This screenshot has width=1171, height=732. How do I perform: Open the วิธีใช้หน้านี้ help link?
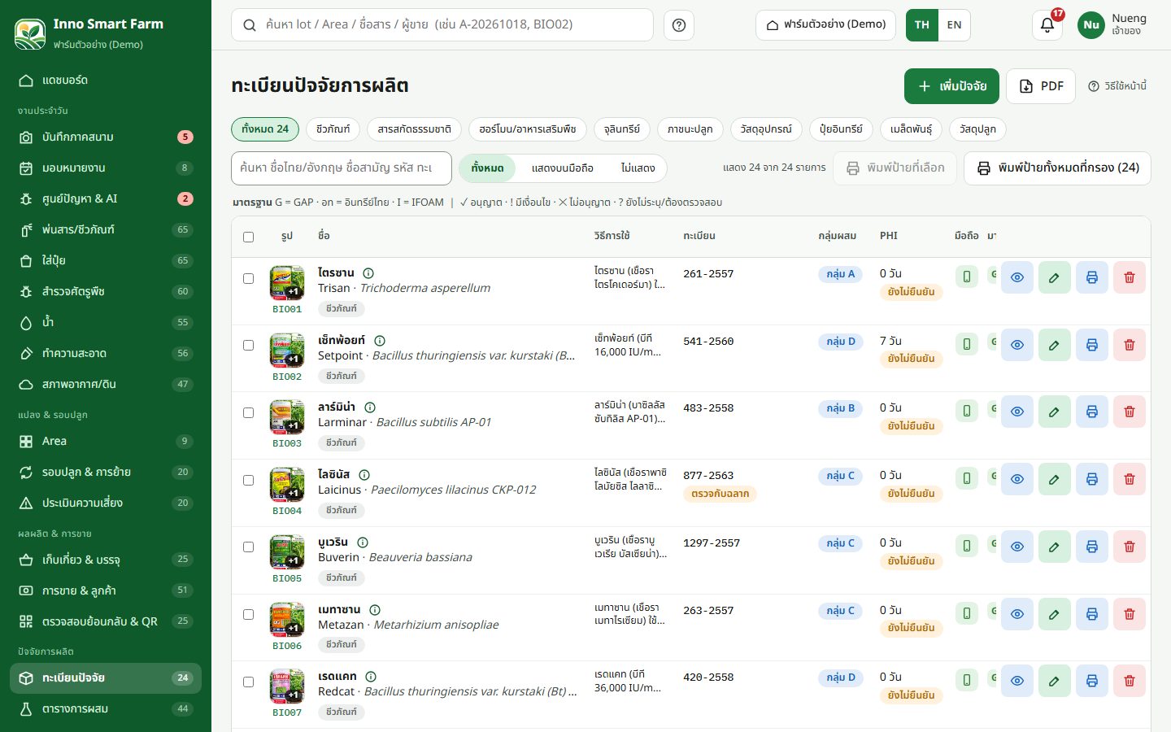pos(1117,86)
